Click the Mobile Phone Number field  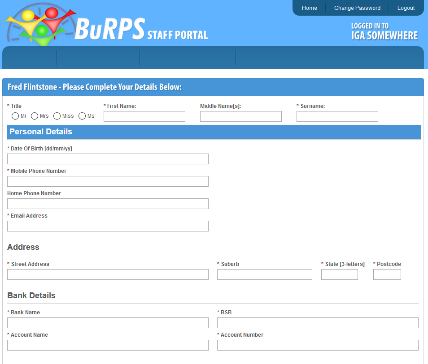click(108, 181)
